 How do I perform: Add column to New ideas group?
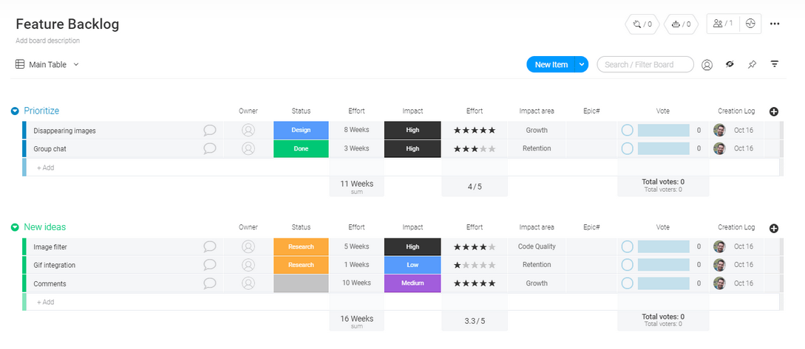(774, 228)
